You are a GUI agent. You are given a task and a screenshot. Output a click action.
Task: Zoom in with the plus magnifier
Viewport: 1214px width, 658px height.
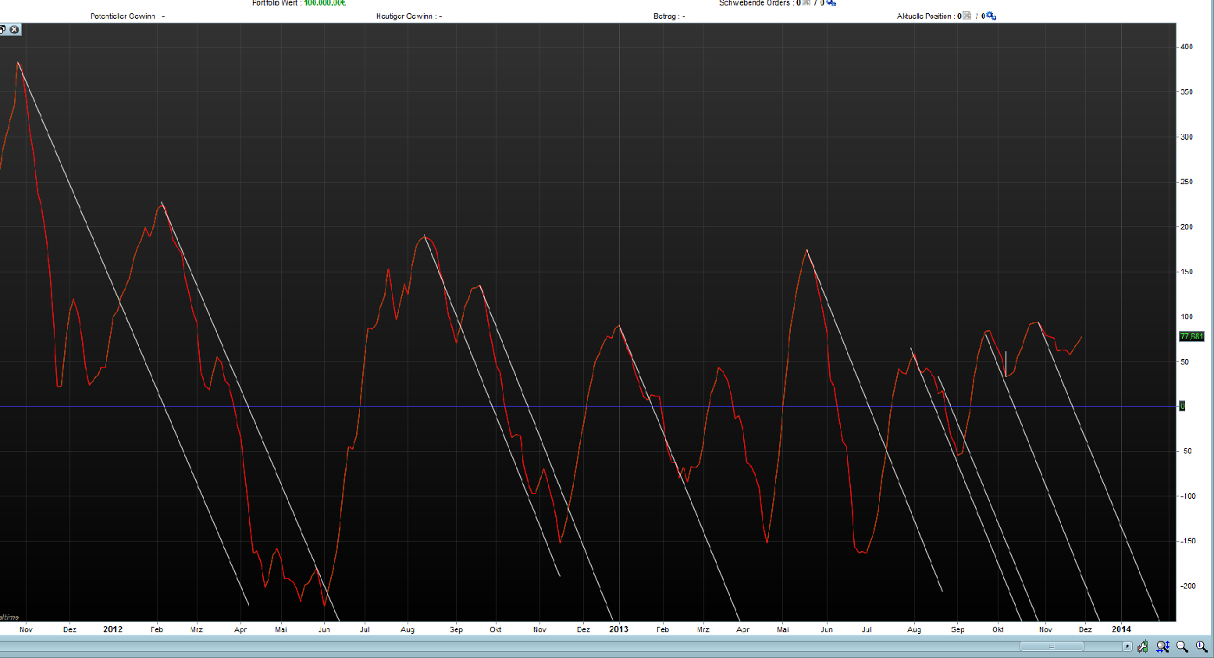[x=1202, y=646]
